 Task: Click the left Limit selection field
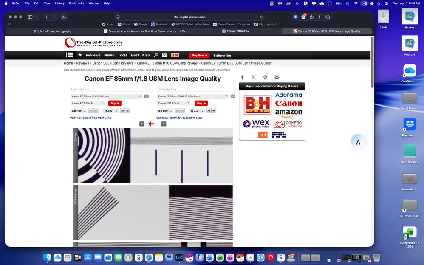click(x=110, y=89)
